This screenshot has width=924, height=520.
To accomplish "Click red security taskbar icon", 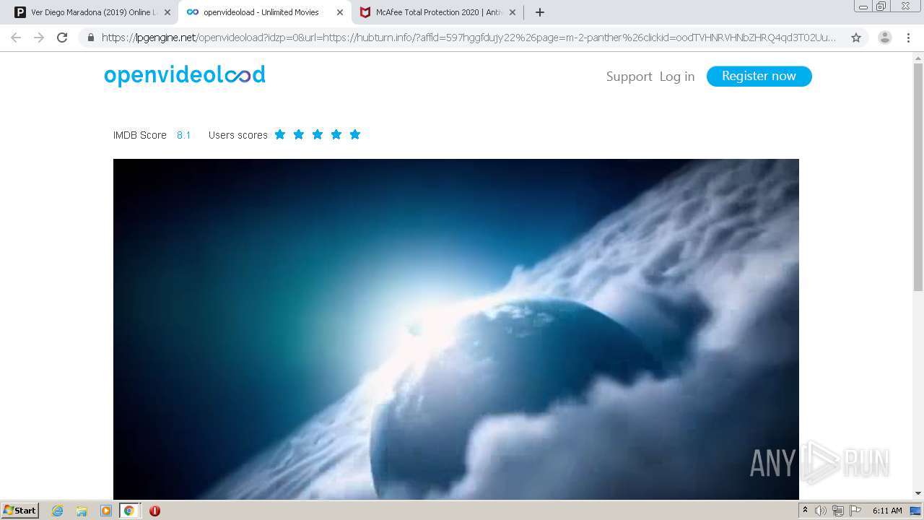I will (154, 511).
